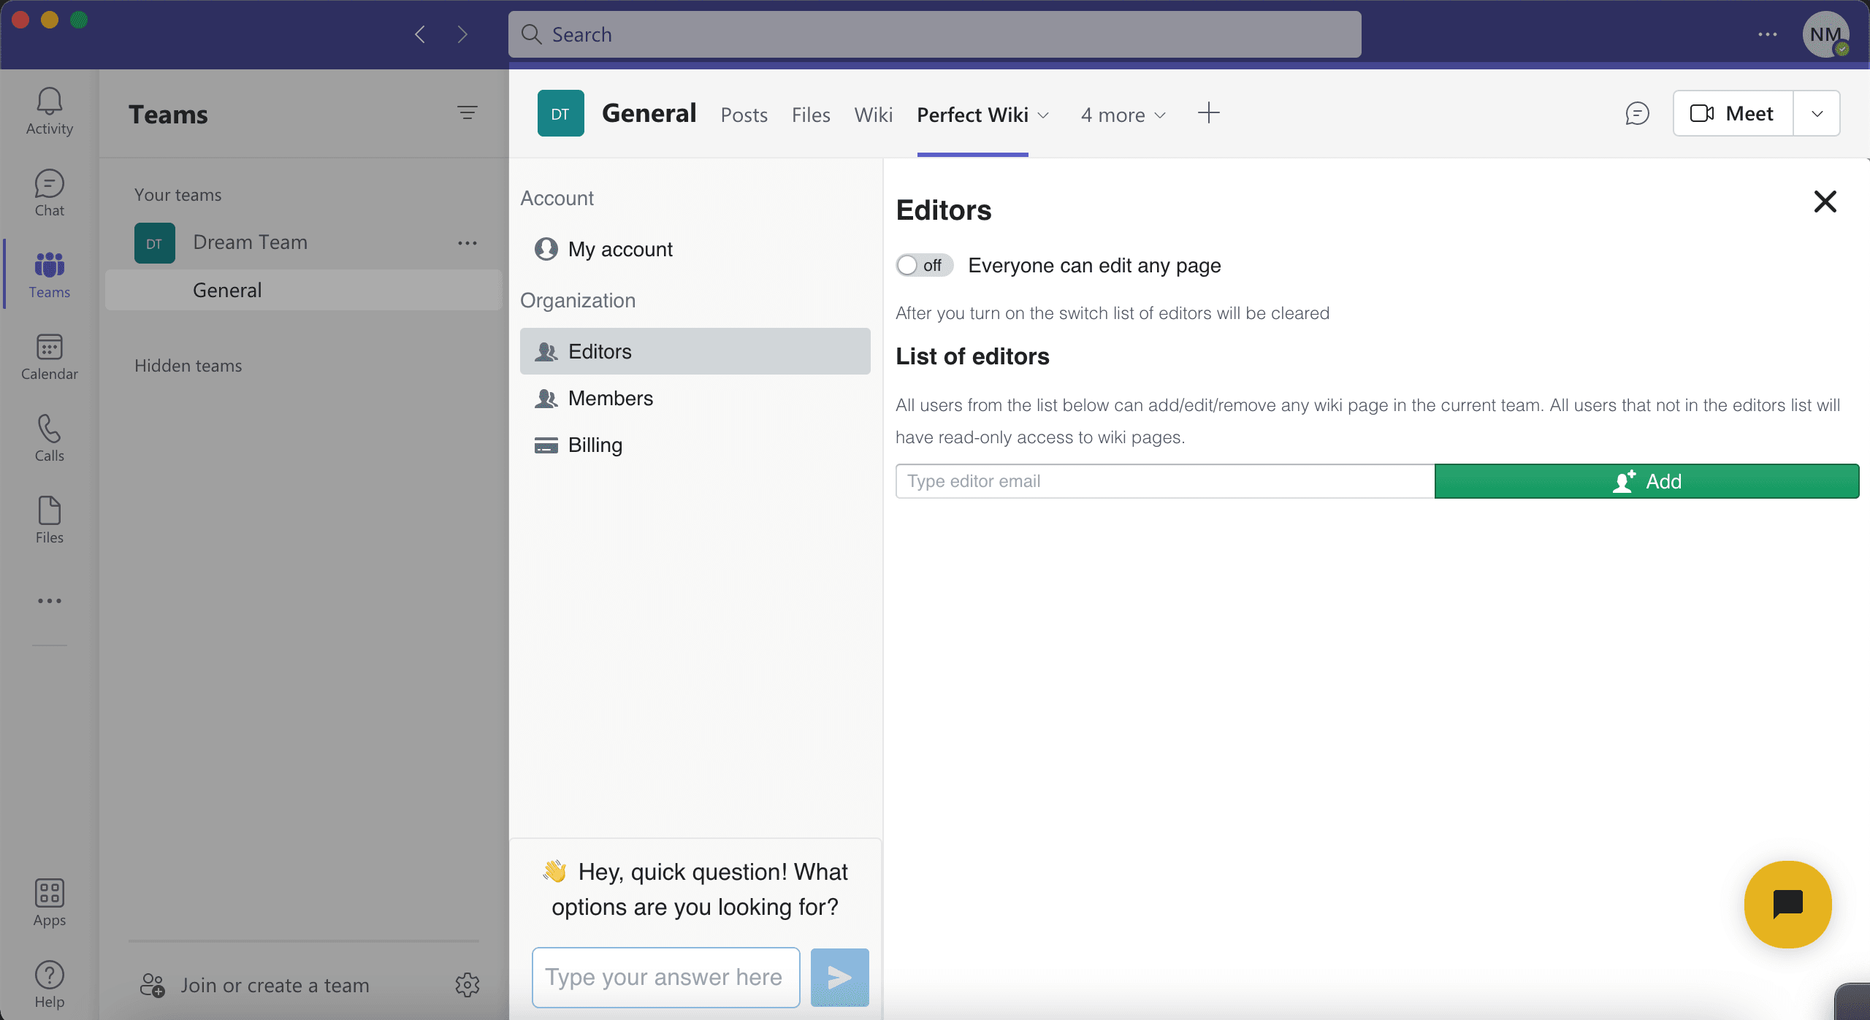Expand the Perfect Wiki tab dropdown
This screenshot has height=1020, width=1870.
[1044, 115]
